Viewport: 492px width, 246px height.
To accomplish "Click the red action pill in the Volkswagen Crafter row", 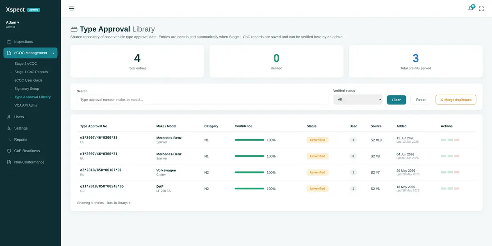I will 457,172.
